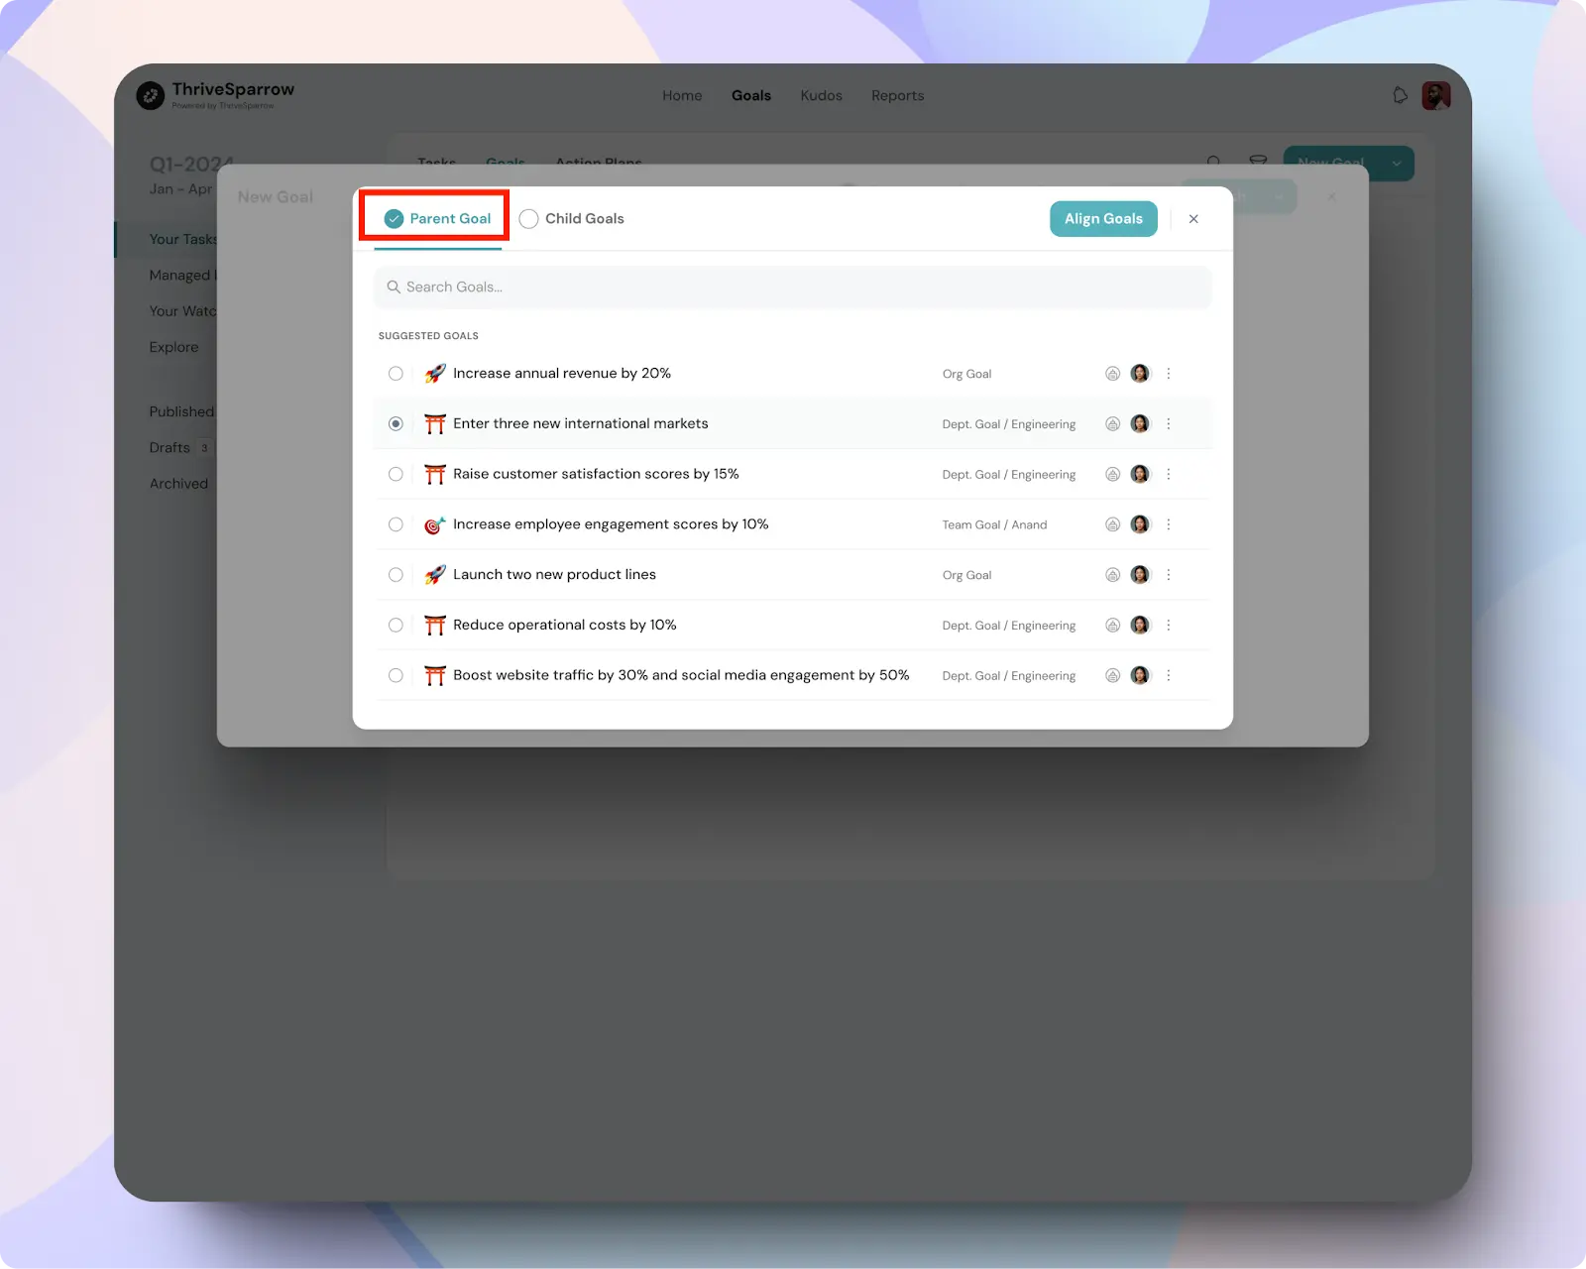Open more options for Boost website traffic goal

point(1169,675)
